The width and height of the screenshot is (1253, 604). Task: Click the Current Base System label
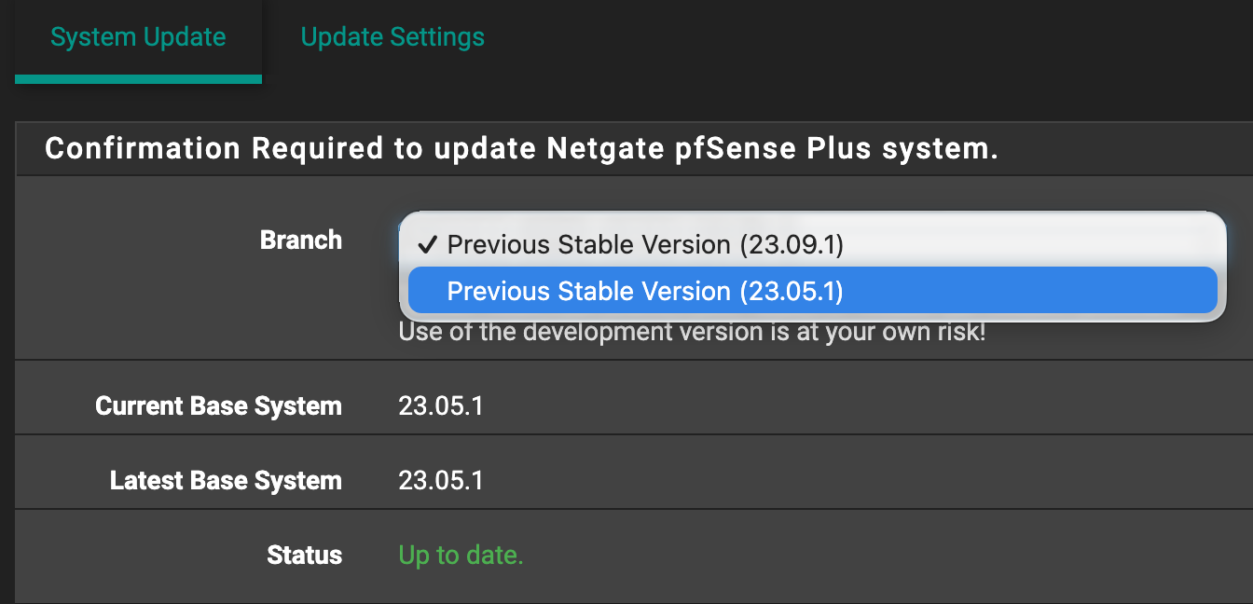(x=218, y=406)
